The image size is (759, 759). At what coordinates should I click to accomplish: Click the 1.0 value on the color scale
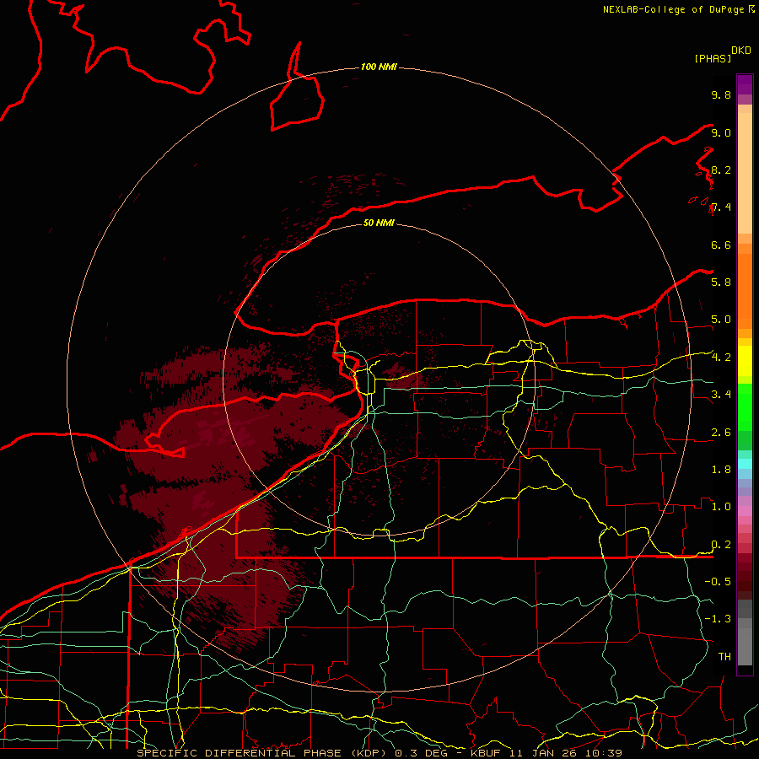pyautogui.click(x=721, y=507)
